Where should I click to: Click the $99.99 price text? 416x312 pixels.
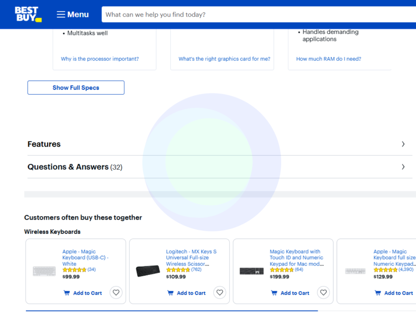click(71, 277)
